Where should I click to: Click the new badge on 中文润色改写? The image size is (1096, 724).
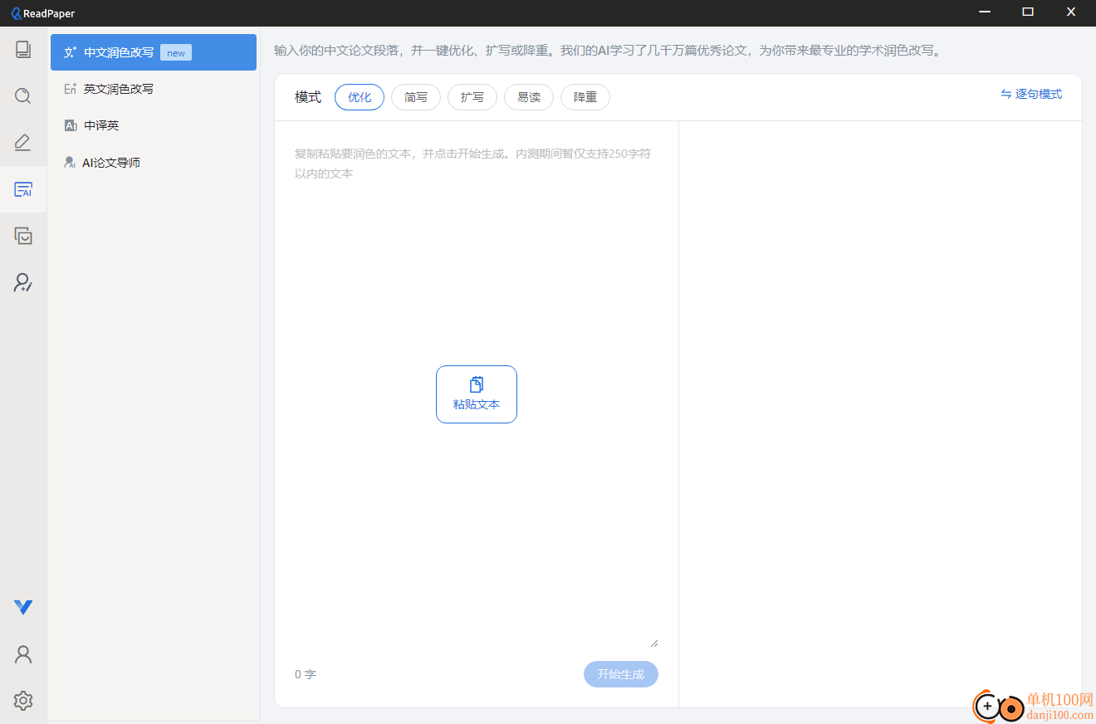[x=176, y=52]
